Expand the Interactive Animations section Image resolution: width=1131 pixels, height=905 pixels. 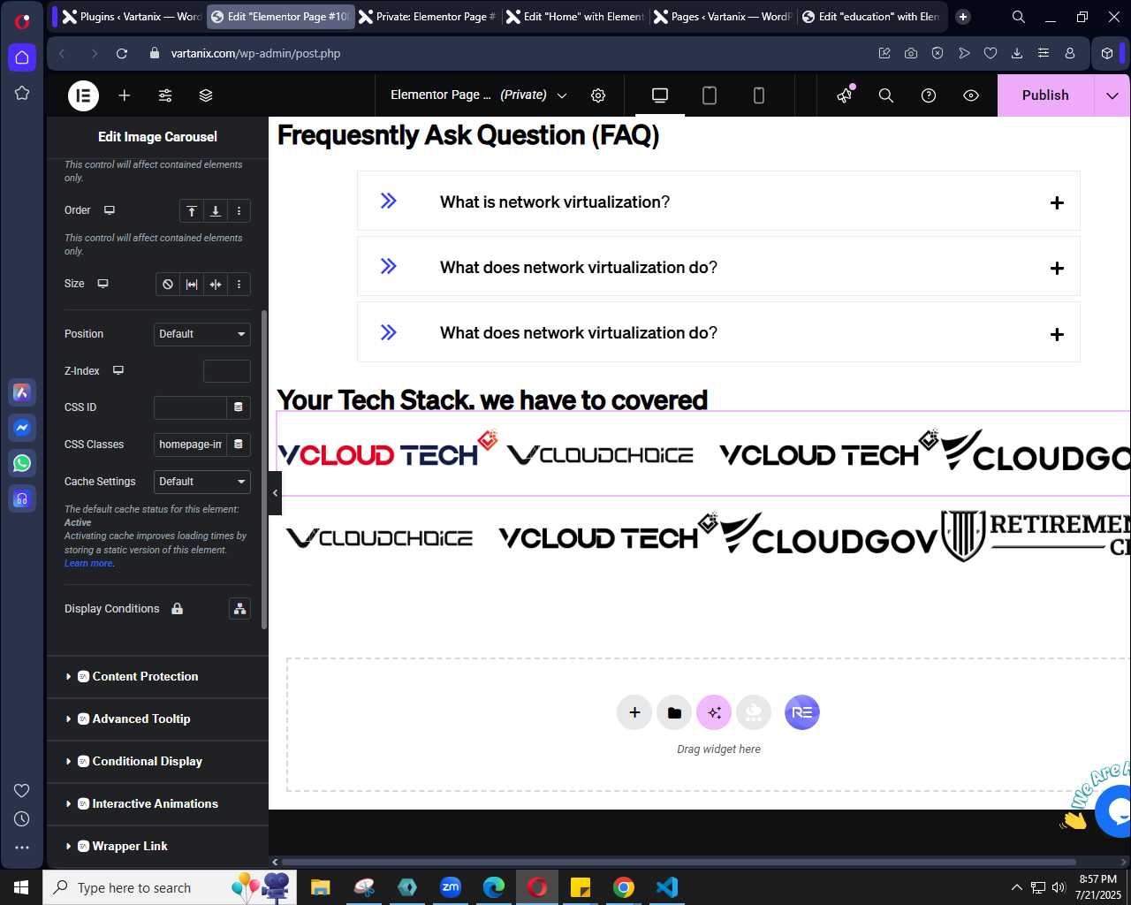[x=157, y=804]
